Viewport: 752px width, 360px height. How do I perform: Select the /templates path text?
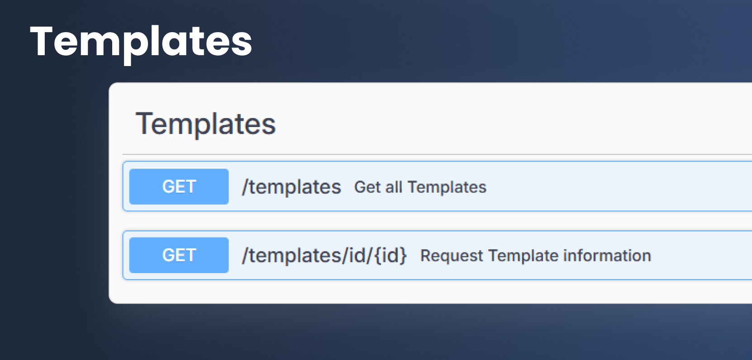(291, 187)
